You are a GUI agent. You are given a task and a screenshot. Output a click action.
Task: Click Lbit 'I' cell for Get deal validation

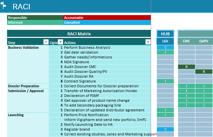pyautogui.click(x=165, y=52)
